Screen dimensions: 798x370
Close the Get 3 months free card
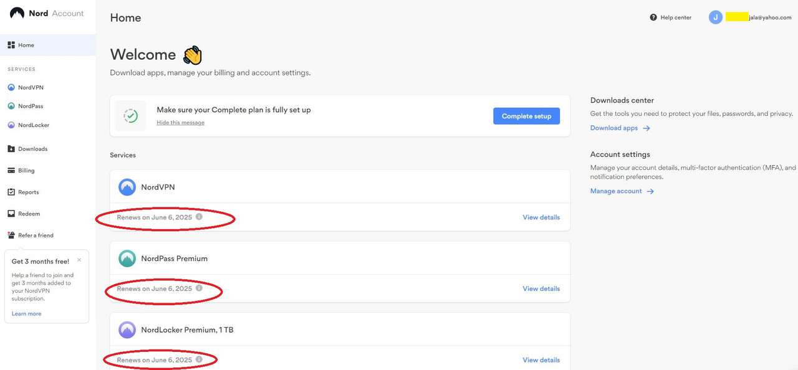click(79, 260)
